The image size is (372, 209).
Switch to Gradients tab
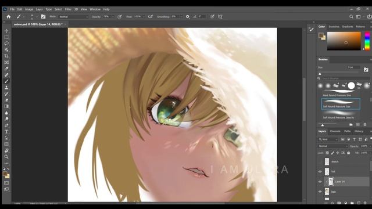(x=348, y=27)
